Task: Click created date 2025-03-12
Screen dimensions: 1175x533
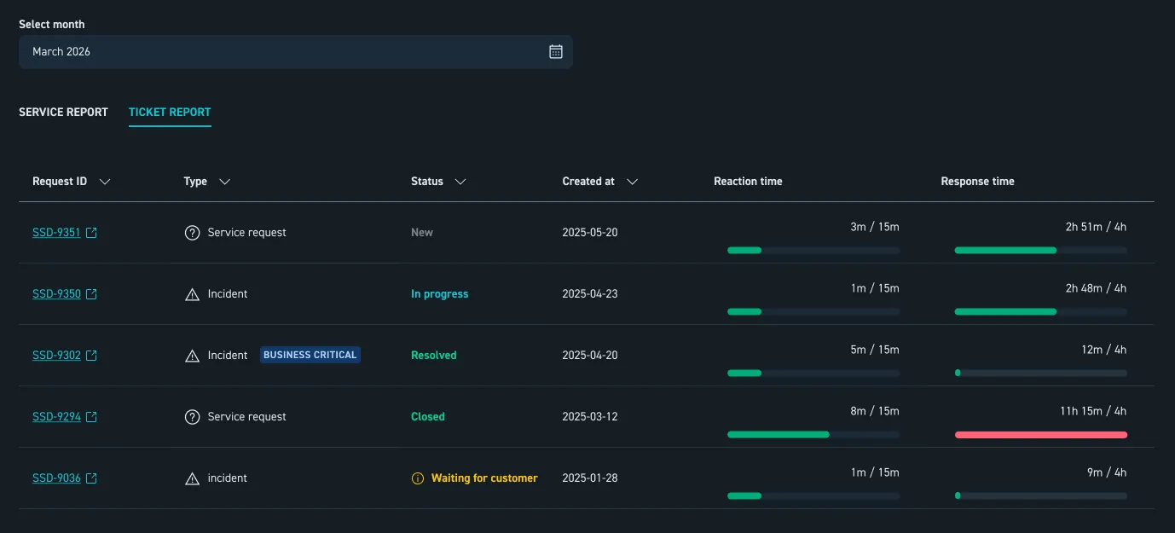Action: click(x=590, y=417)
